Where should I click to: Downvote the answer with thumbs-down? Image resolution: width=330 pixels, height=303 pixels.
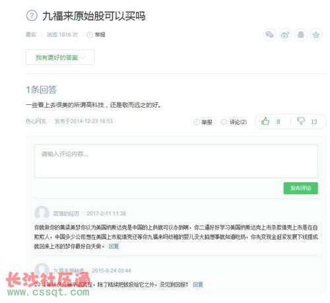[301, 121]
